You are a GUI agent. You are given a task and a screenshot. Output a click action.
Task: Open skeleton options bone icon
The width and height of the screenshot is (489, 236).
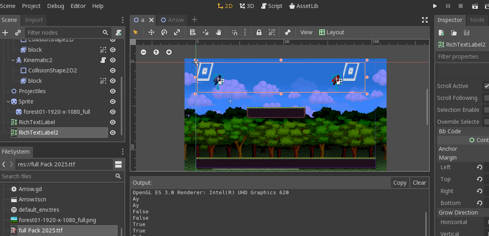pyautogui.click(x=288, y=32)
